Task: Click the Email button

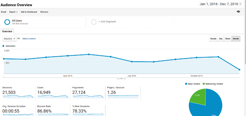Action: [4, 12]
